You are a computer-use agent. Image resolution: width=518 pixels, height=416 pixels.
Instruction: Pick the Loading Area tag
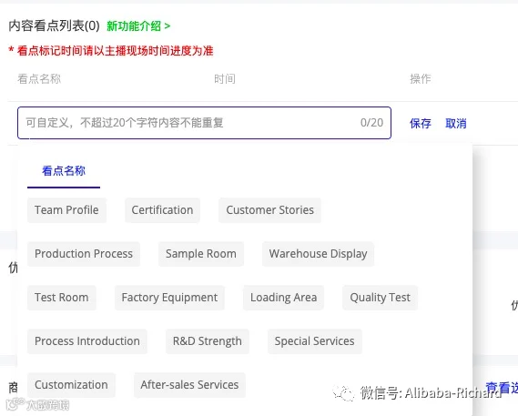[283, 298]
